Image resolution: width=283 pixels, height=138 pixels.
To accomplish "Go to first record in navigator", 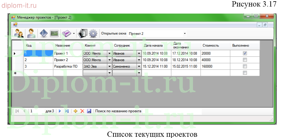I will (x=17, y=111).
